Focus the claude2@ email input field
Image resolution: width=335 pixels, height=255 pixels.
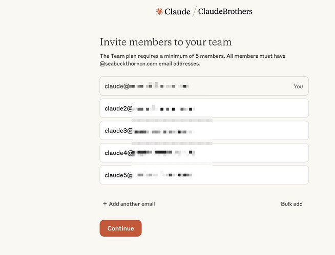tap(204, 108)
